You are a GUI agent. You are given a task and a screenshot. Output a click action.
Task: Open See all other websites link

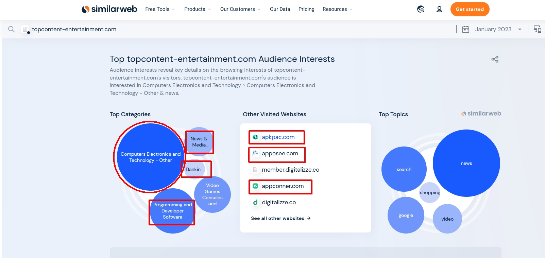(x=280, y=218)
